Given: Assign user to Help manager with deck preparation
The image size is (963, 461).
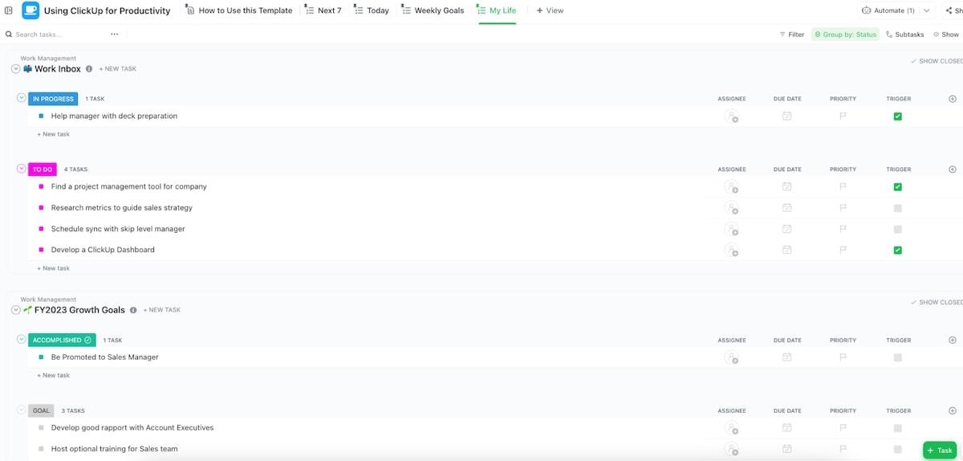Looking at the screenshot, I should (731, 116).
